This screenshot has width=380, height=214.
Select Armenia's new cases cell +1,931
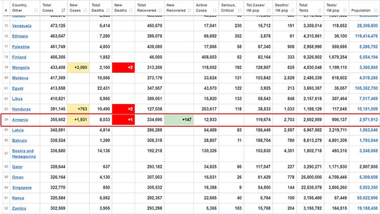point(79,120)
